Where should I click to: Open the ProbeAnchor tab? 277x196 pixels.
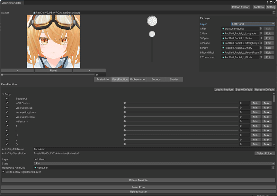pyautogui.click(x=138, y=80)
